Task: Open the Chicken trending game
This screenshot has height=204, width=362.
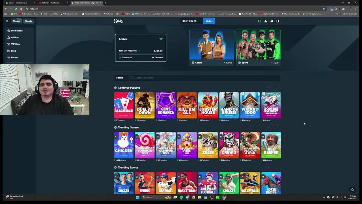Action: pos(124,145)
